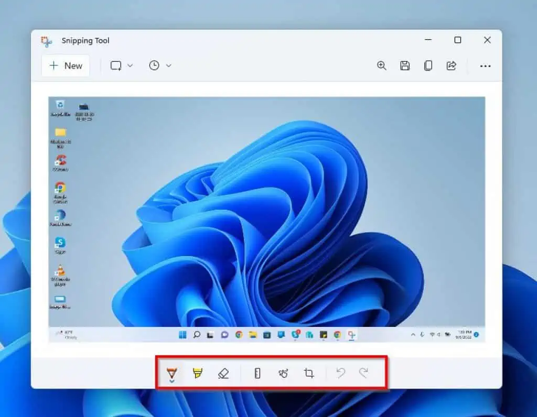Image resolution: width=537 pixels, height=417 pixels.
Task: Save the snip using the save icon
Action: (x=405, y=65)
